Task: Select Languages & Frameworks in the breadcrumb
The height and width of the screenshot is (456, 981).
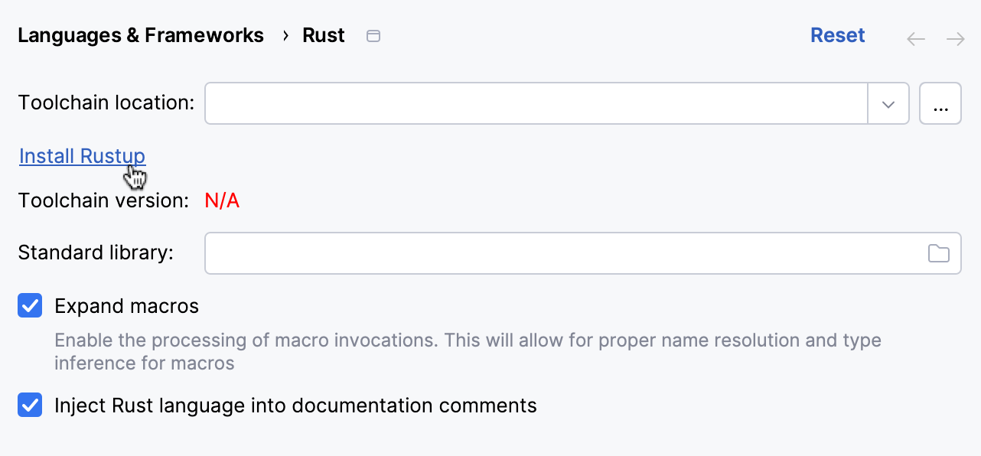Action: coord(141,34)
